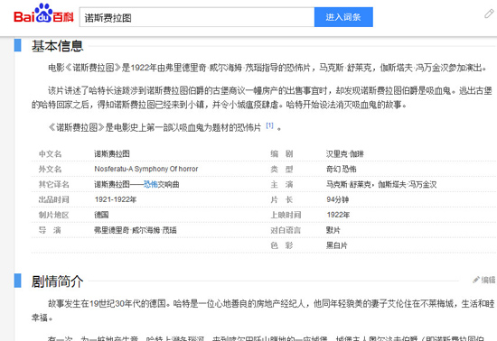Image resolution: width=497 pixels, height=341 pixels.
Task: Click the paragraph starting 电影《诺斯费拉图》是1922年
Action: click(x=267, y=68)
